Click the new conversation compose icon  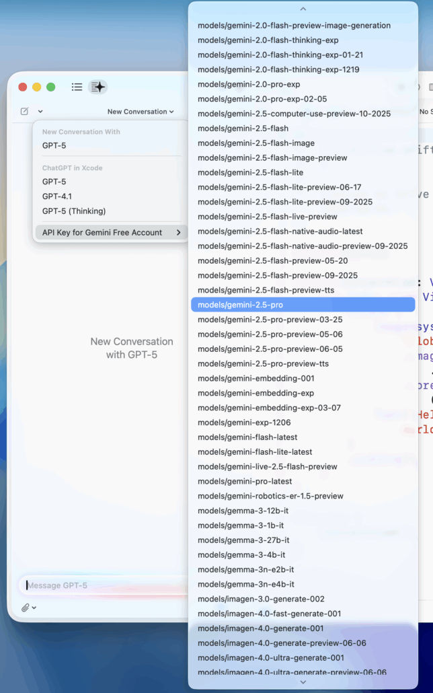click(x=25, y=112)
